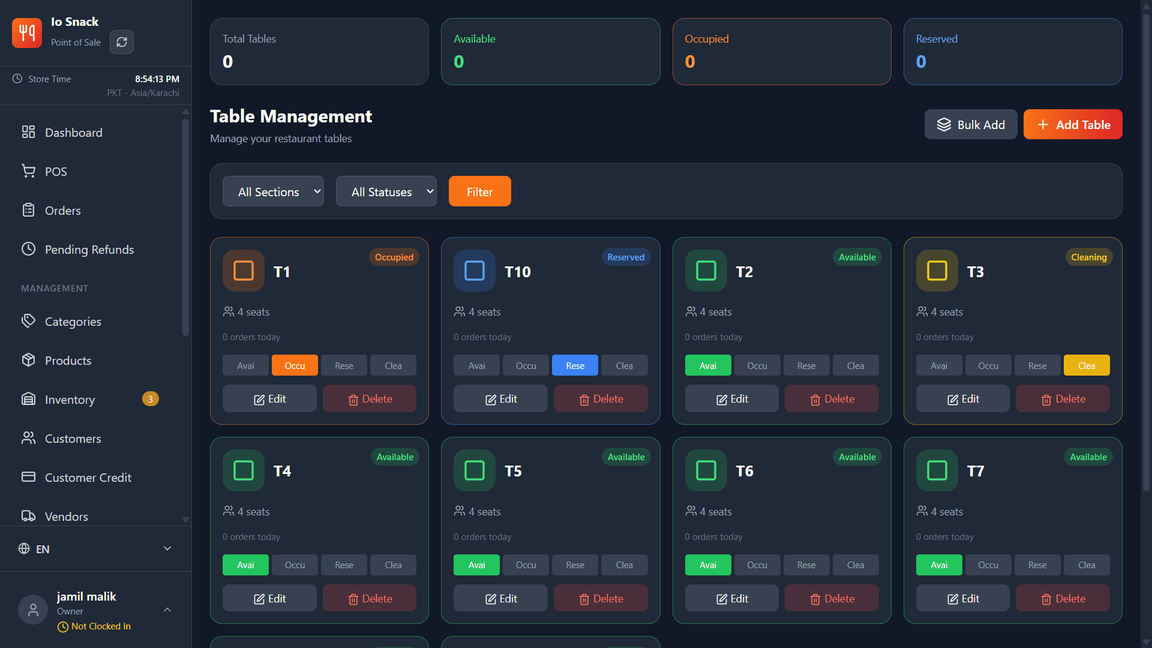Open Orders via its sidebar icon
The image size is (1152, 648).
(x=28, y=210)
